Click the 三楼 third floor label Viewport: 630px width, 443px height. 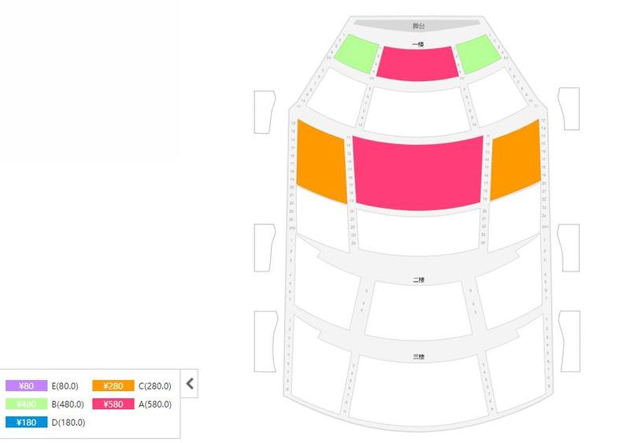click(x=418, y=357)
